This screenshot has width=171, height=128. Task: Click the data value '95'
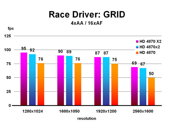pyautogui.click(x=24, y=48)
